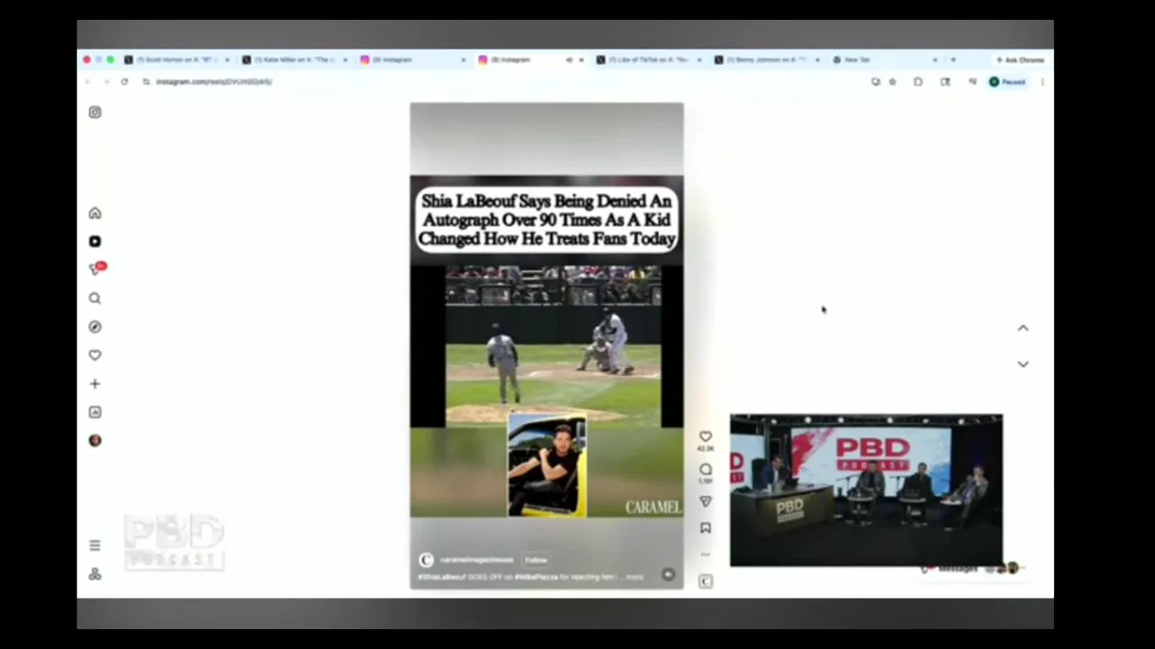Open comments on the reel
The width and height of the screenshot is (1155, 649).
pos(706,470)
